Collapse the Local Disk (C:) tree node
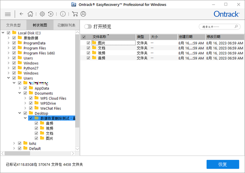This screenshot has height=173, width=245. pos(3,33)
